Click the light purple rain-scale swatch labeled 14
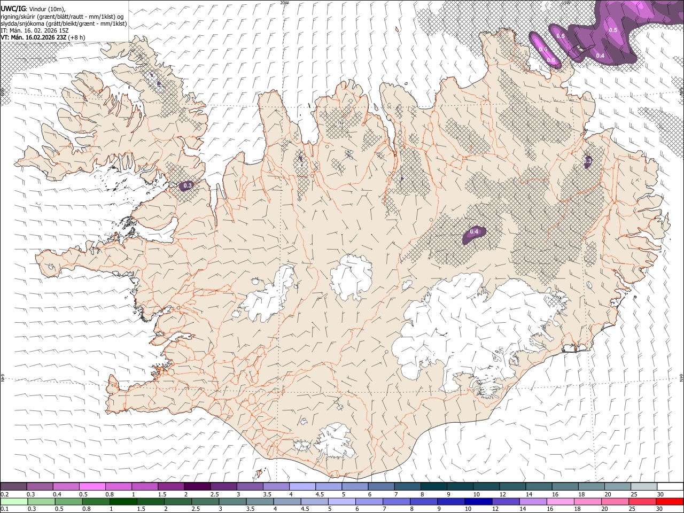Image resolution: width=684 pixels, height=513 pixels. pos(533,501)
